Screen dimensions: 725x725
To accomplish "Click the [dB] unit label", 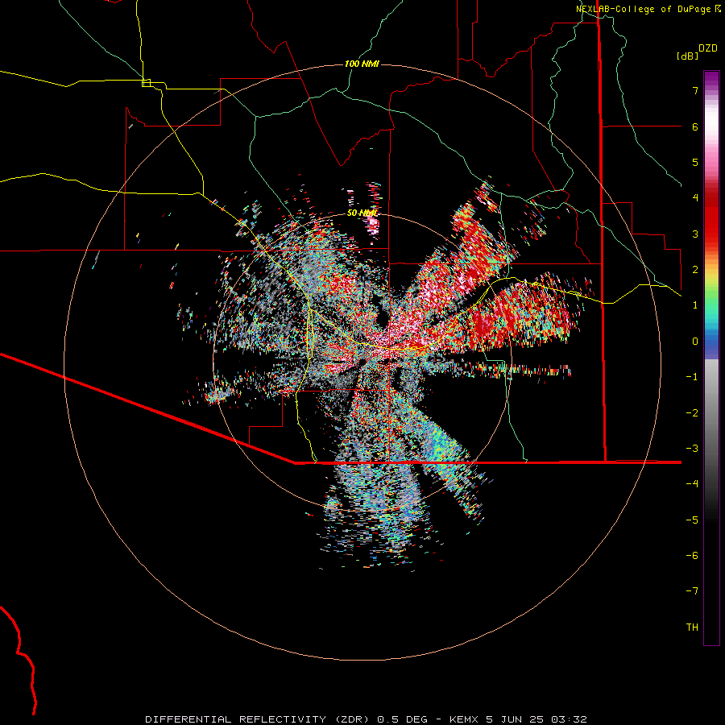I will click(688, 56).
